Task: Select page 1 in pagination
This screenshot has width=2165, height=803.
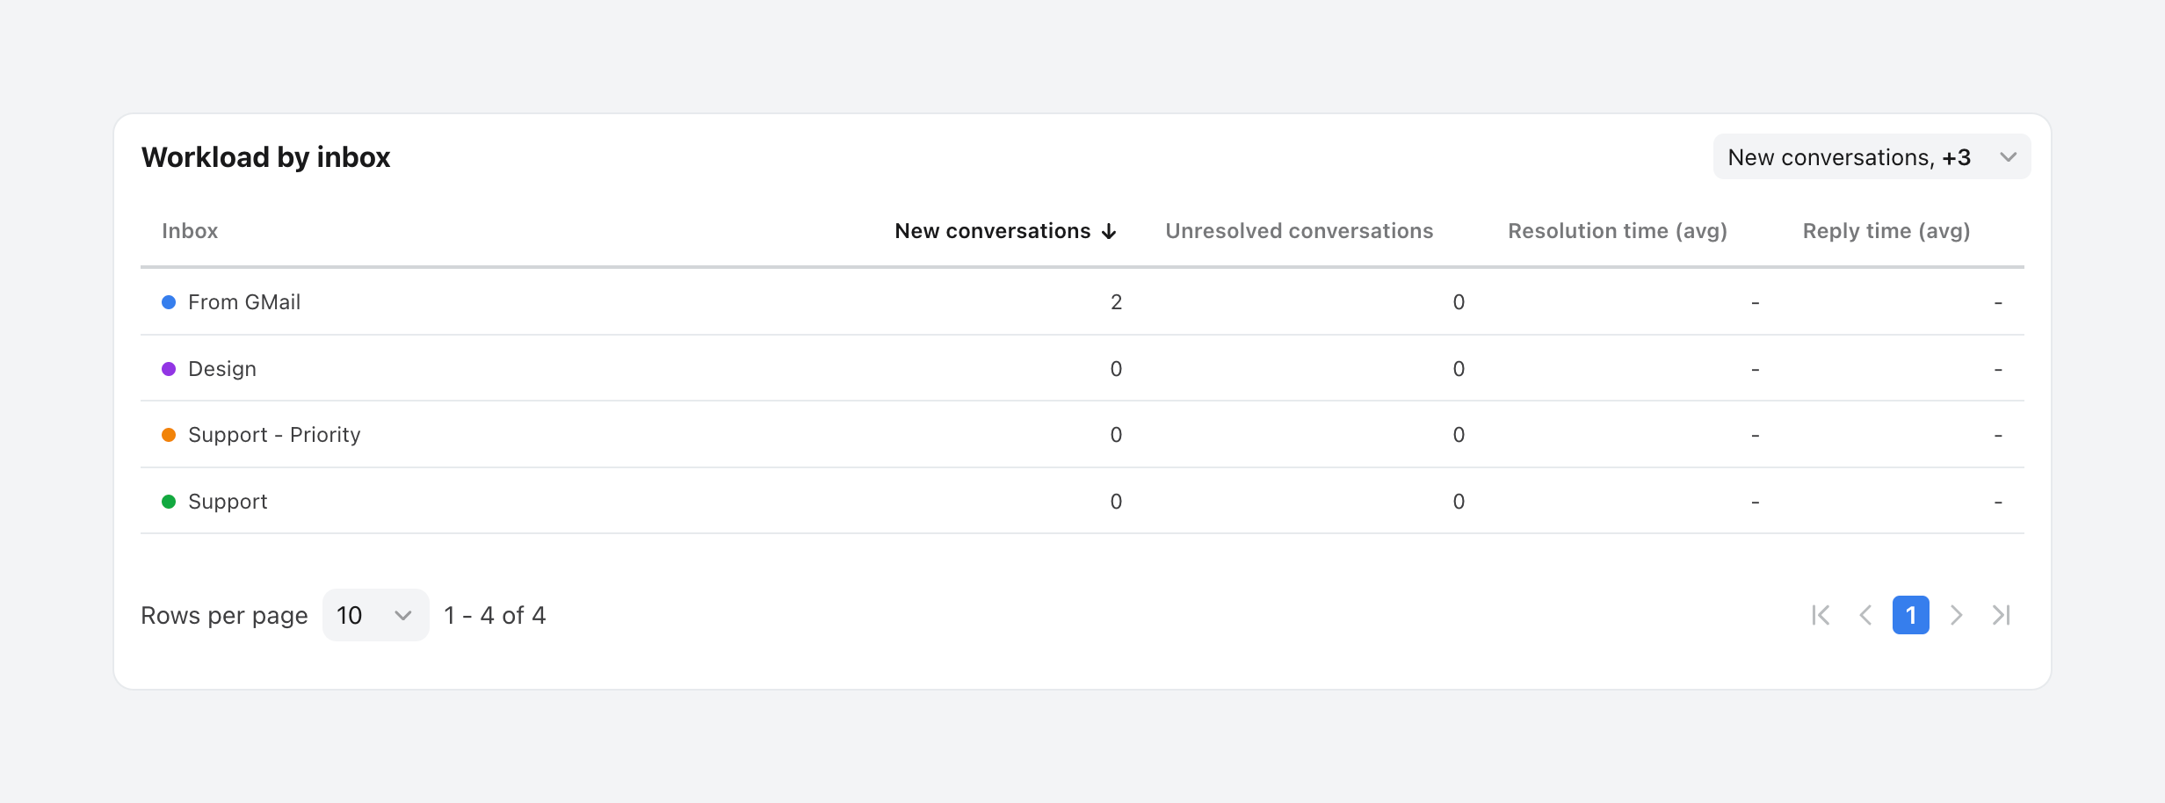Action: [x=1910, y=615]
